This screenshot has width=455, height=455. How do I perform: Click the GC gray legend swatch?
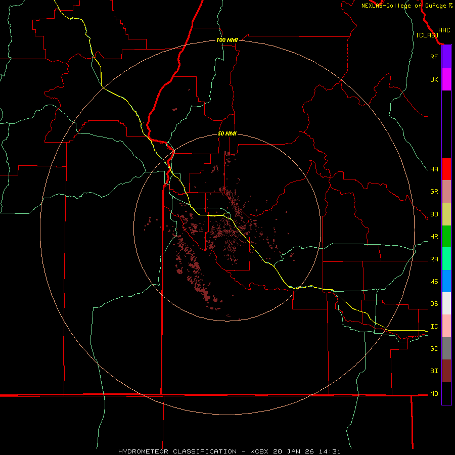pos(446,348)
